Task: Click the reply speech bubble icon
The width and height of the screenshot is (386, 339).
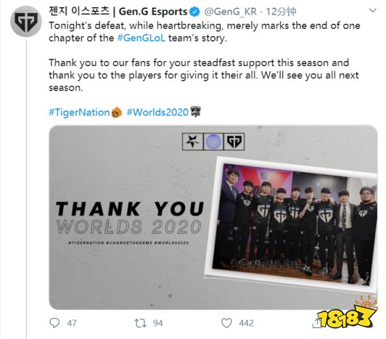Action: tap(55, 323)
